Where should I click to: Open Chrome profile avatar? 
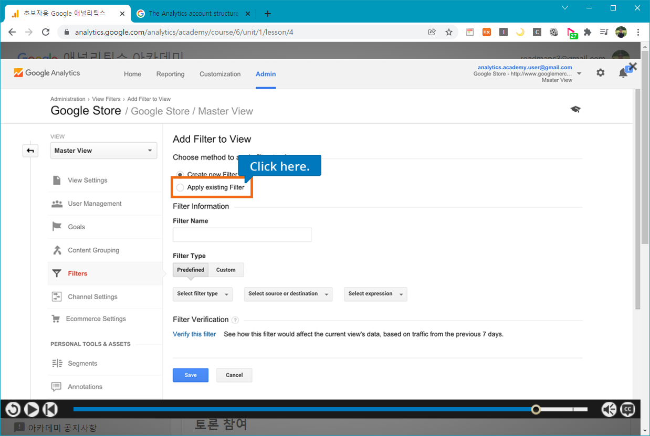[621, 32]
